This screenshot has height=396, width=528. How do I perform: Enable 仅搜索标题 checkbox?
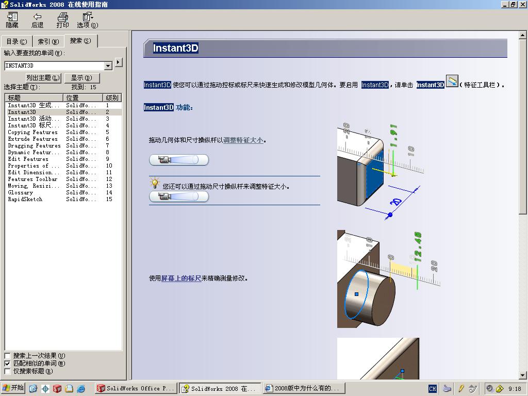point(7,371)
